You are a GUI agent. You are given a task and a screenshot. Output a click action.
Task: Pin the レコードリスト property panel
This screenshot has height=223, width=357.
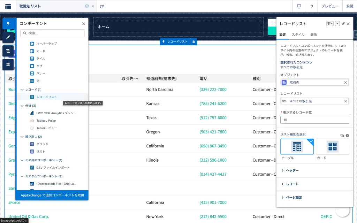(343, 24)
